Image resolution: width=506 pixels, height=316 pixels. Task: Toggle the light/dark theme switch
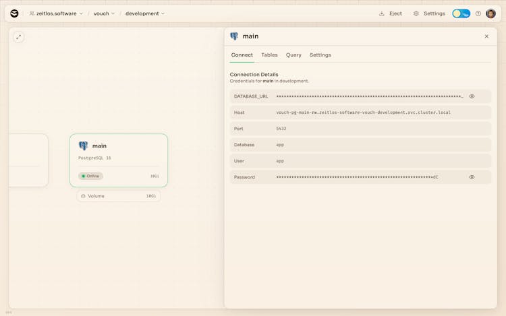coord(461,13)
